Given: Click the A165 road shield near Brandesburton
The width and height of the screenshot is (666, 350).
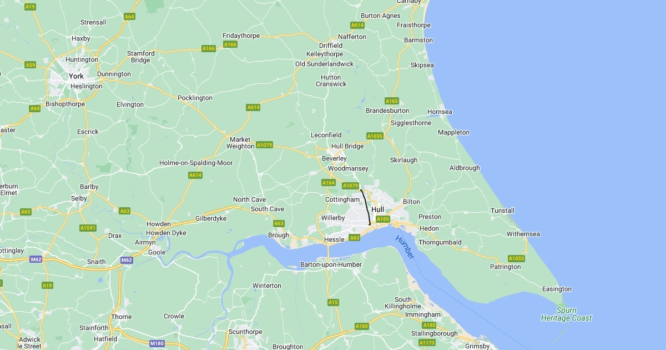Looking at the screenshot, I should point(392,101).
